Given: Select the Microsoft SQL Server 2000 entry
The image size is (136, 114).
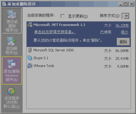Looking at the screenshot, I should pyautogui.click(x=79, y=50).
